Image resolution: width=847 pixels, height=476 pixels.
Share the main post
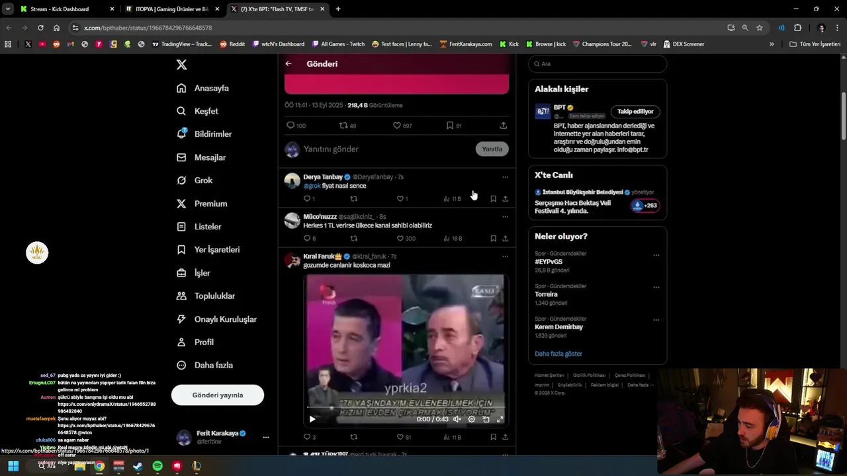click(504, 126)
